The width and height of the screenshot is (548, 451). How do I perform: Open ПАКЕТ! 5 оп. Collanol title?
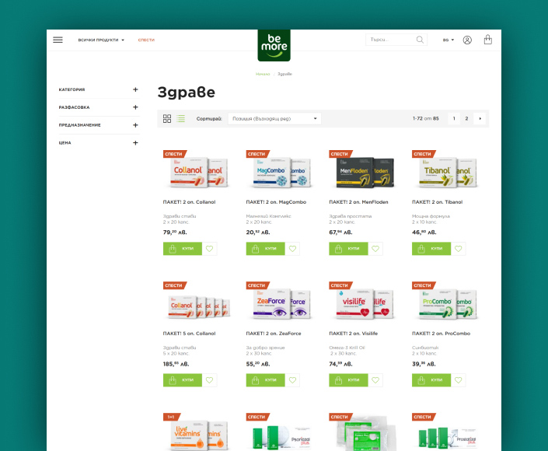[x=189, y=334]
